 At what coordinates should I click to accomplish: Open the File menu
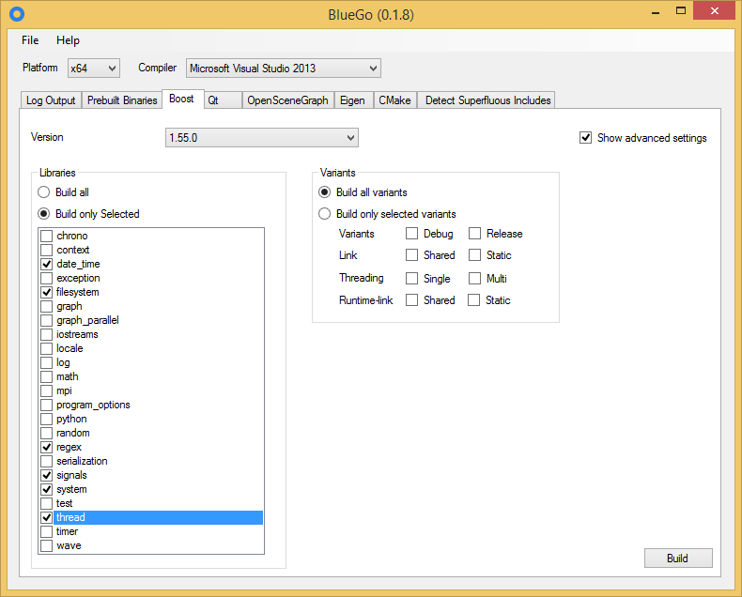click(30, 40)
